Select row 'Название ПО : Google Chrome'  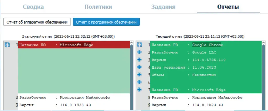[206, 45]
